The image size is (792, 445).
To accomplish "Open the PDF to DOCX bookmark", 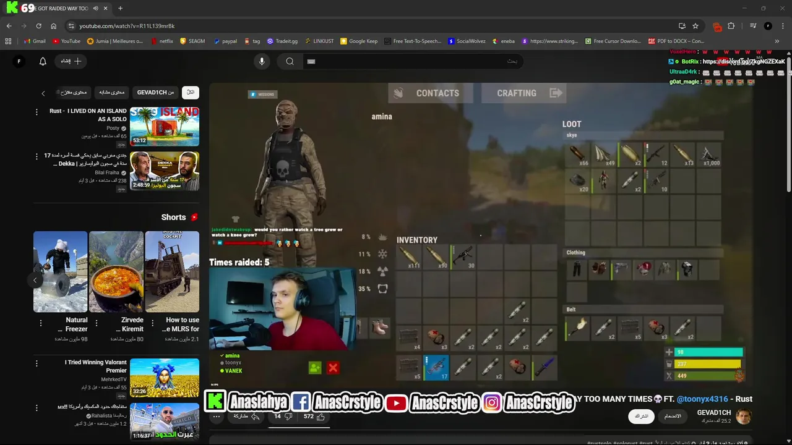I will tap(676, 41).
